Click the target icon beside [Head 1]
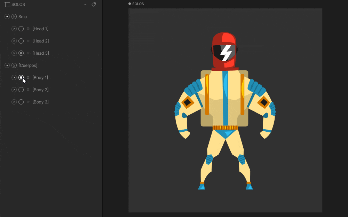This screenshot has height=217, width=348. click(x=28, y=29)
